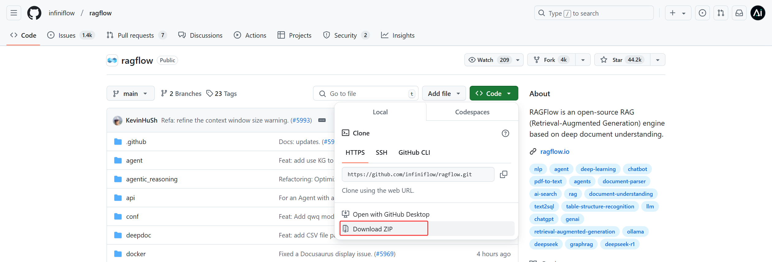View the Insights tab
The height and width of the screenshot is (262, 772).
click(398, 35)
